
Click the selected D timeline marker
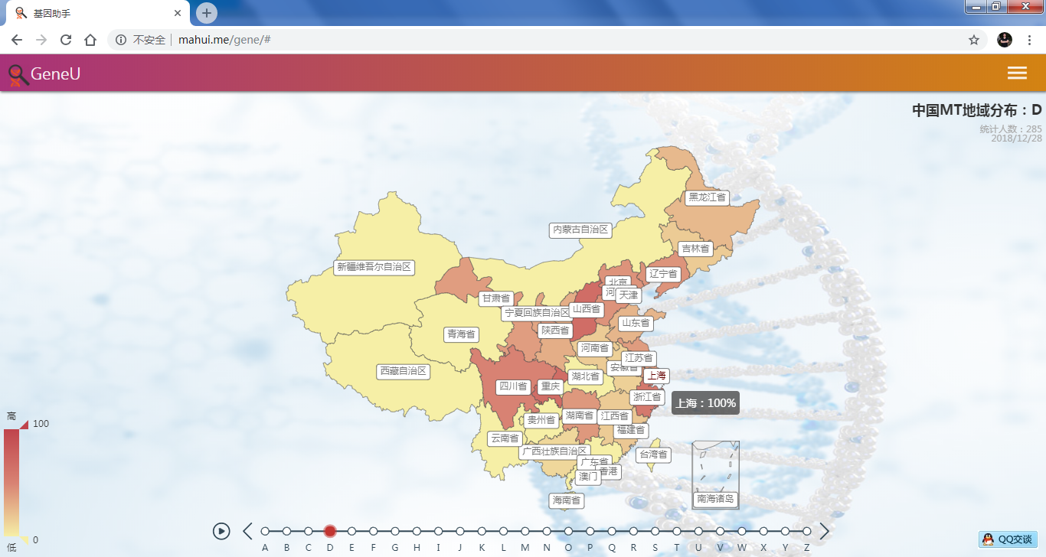(x=330, y=531)
